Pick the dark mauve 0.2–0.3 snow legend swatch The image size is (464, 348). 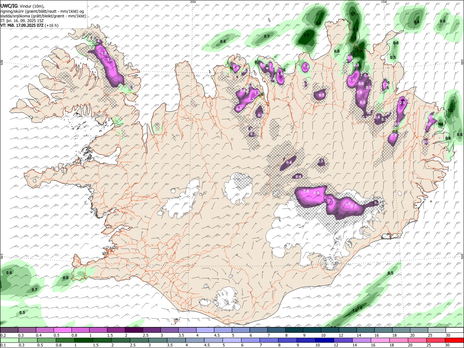tap(9, 330)
